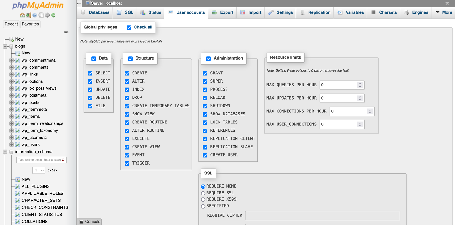Reload navigation panel with green refresh icon

[53, 15]
